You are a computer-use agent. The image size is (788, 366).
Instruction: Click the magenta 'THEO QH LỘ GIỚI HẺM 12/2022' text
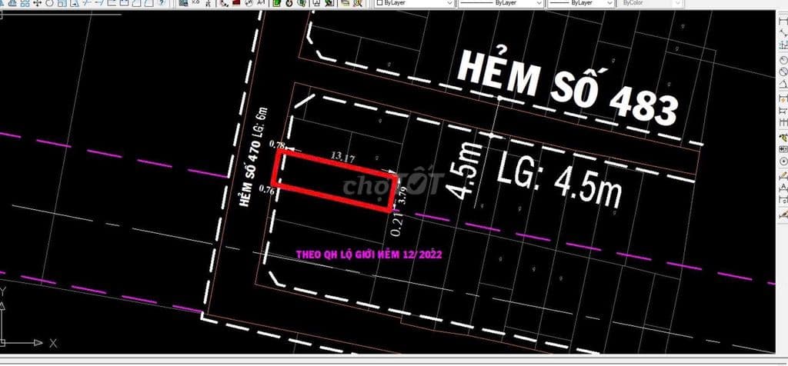[368, 253]
